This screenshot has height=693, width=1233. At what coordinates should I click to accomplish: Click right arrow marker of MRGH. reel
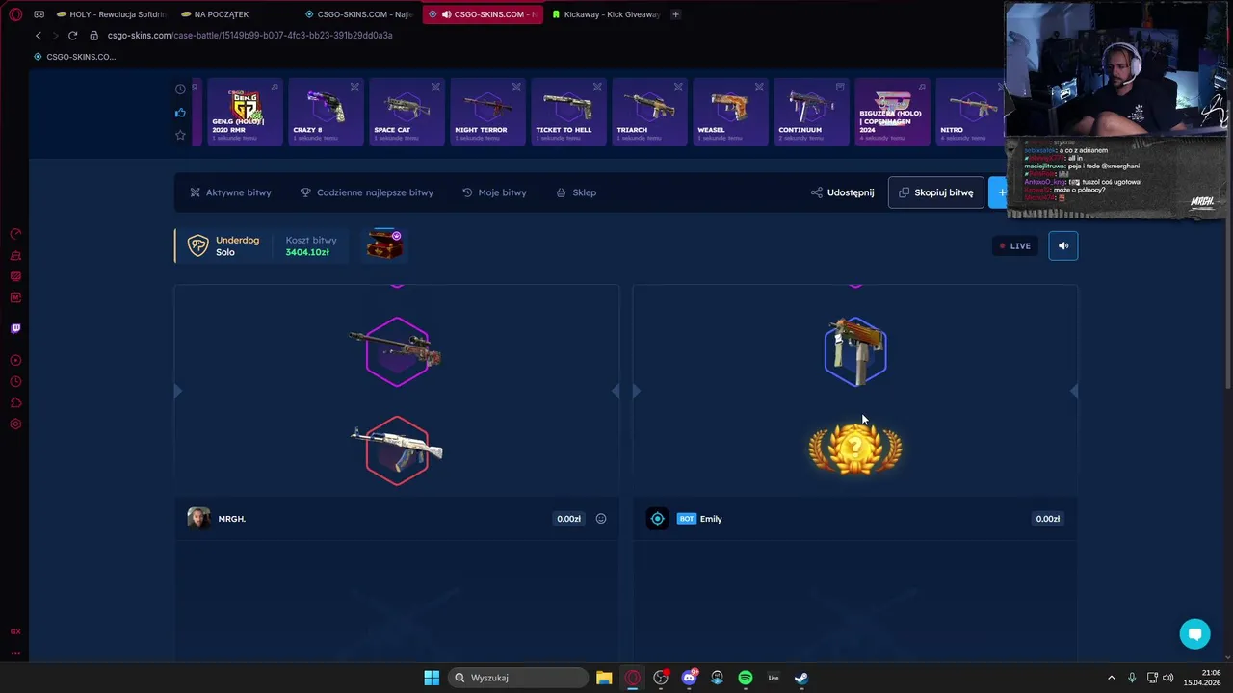click(x=616, y=391)
